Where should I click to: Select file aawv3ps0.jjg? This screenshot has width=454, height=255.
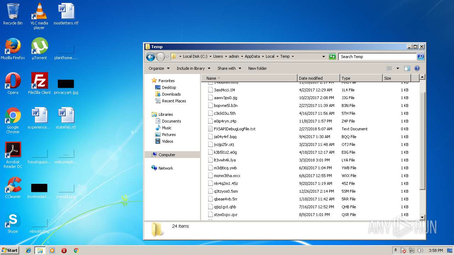pos(225,98)
